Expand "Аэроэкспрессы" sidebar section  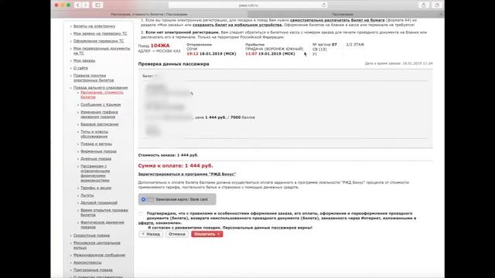click(87, 263)
